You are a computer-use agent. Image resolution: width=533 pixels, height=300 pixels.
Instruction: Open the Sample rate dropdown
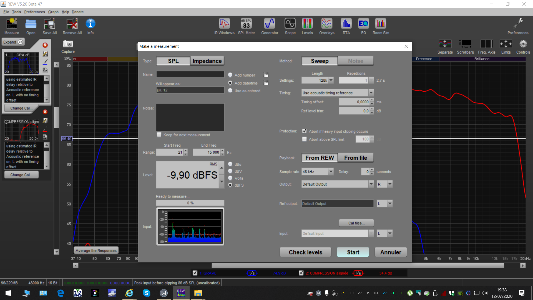click(331, 171)
